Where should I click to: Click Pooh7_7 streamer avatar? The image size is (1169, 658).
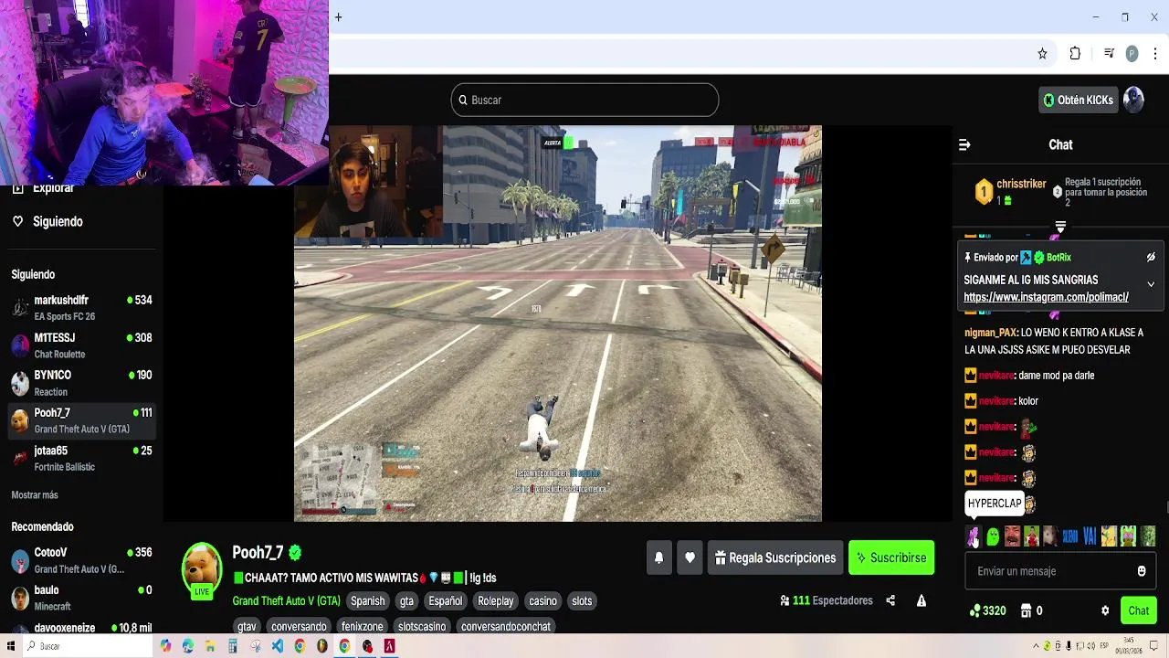(x=202, y=569)
